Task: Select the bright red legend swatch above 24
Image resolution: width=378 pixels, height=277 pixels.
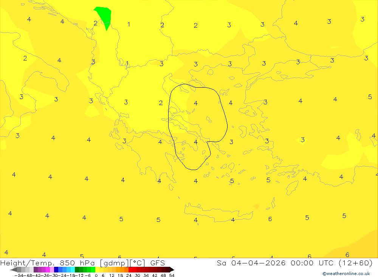Action: pyautogui.click(x=130, y=270)
